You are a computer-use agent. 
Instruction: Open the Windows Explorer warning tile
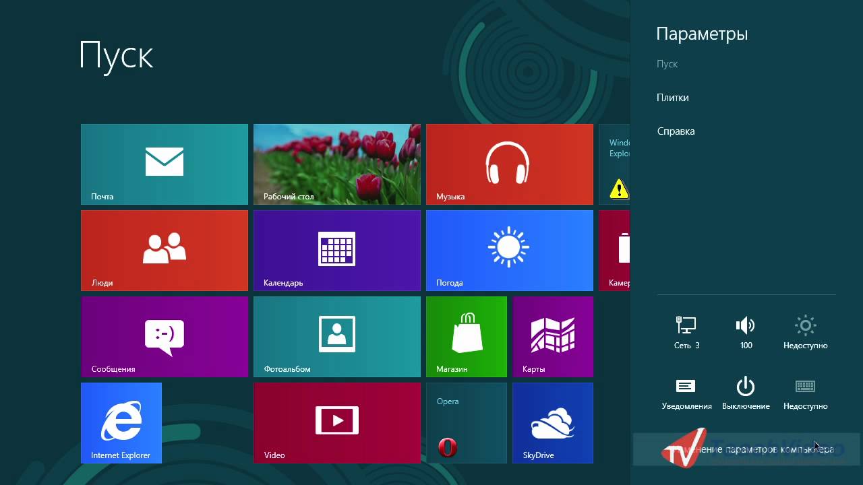click(x=614, y=164)
